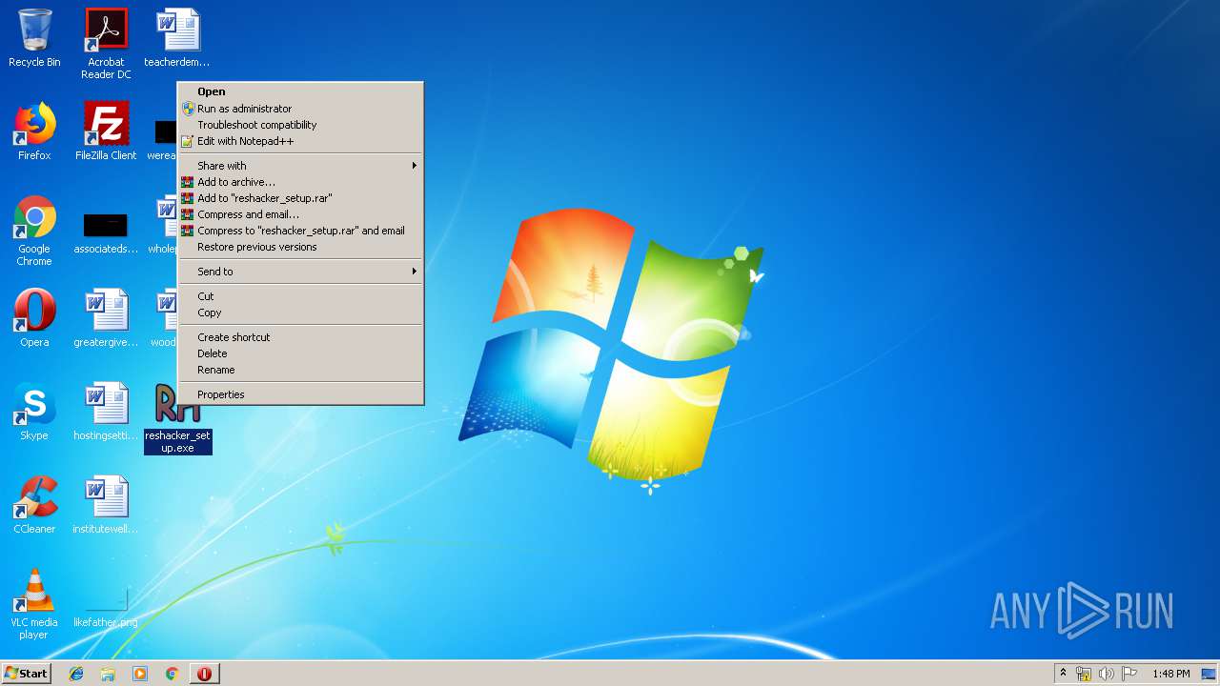Viewport: 1220px width, 686px height.
Task: Choose Rename from the context menu
Action: point(300,370)
